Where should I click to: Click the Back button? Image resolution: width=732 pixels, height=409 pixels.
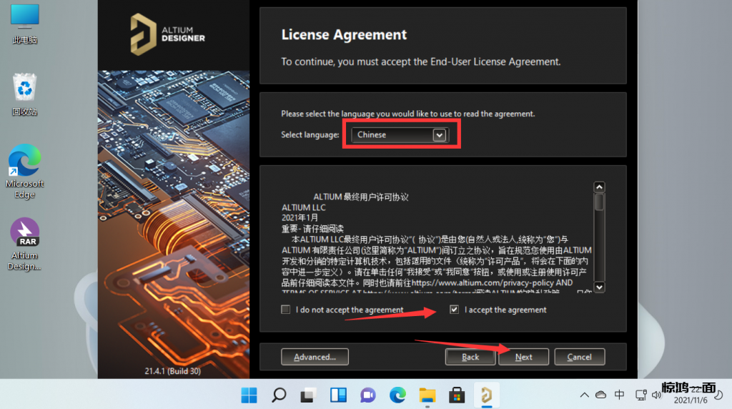point(470,357)
